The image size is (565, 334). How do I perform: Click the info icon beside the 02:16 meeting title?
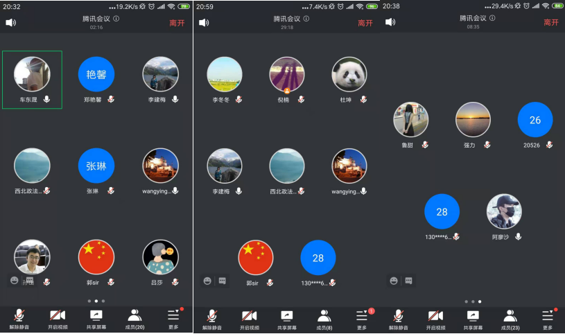point(116,19)
